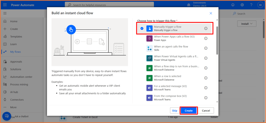This screenshot has height=123, width=266.
Task: Collapse the left navigation hamburger menu
Action: 5,13
